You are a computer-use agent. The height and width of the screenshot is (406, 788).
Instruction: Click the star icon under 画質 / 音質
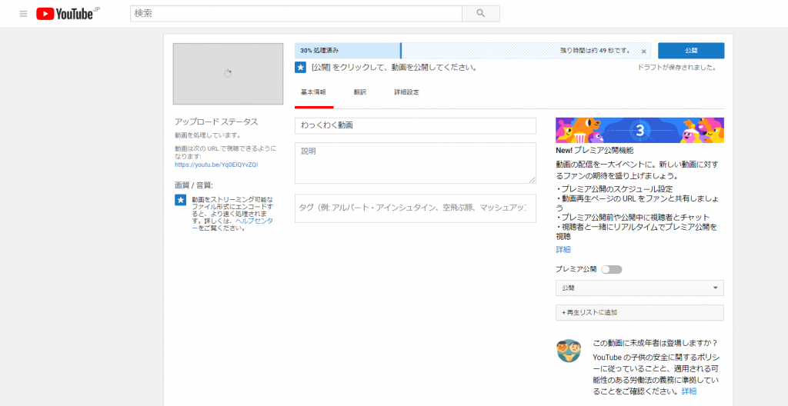181,201
